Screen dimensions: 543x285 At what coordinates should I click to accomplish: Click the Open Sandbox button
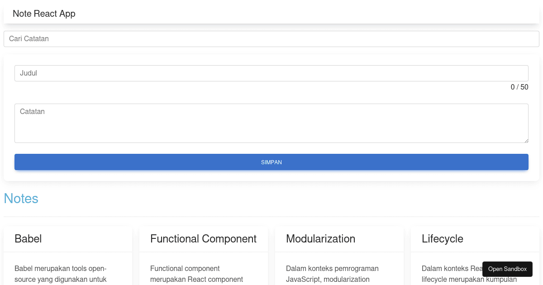(507, 269)
